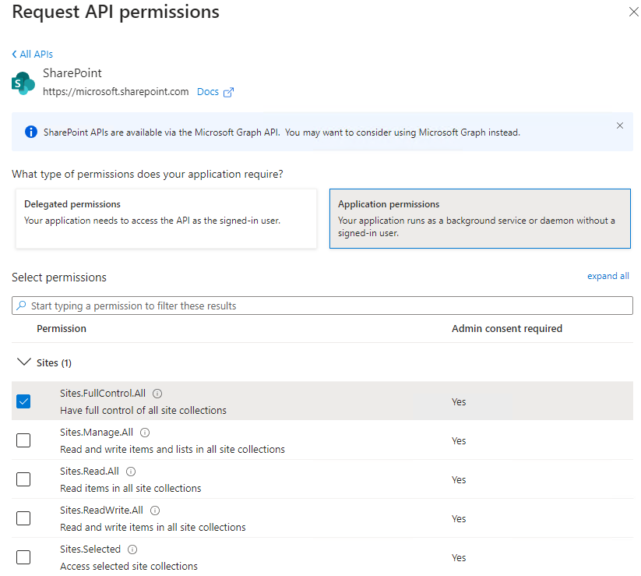Click 'Read and write items and lists' description
This screenshot has height=576, width=641.
coord(172,449)
